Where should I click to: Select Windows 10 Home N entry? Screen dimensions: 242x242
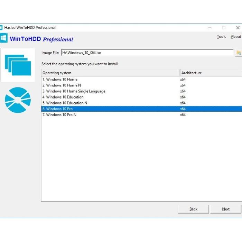pyautogui.click(x=62, y=85)
